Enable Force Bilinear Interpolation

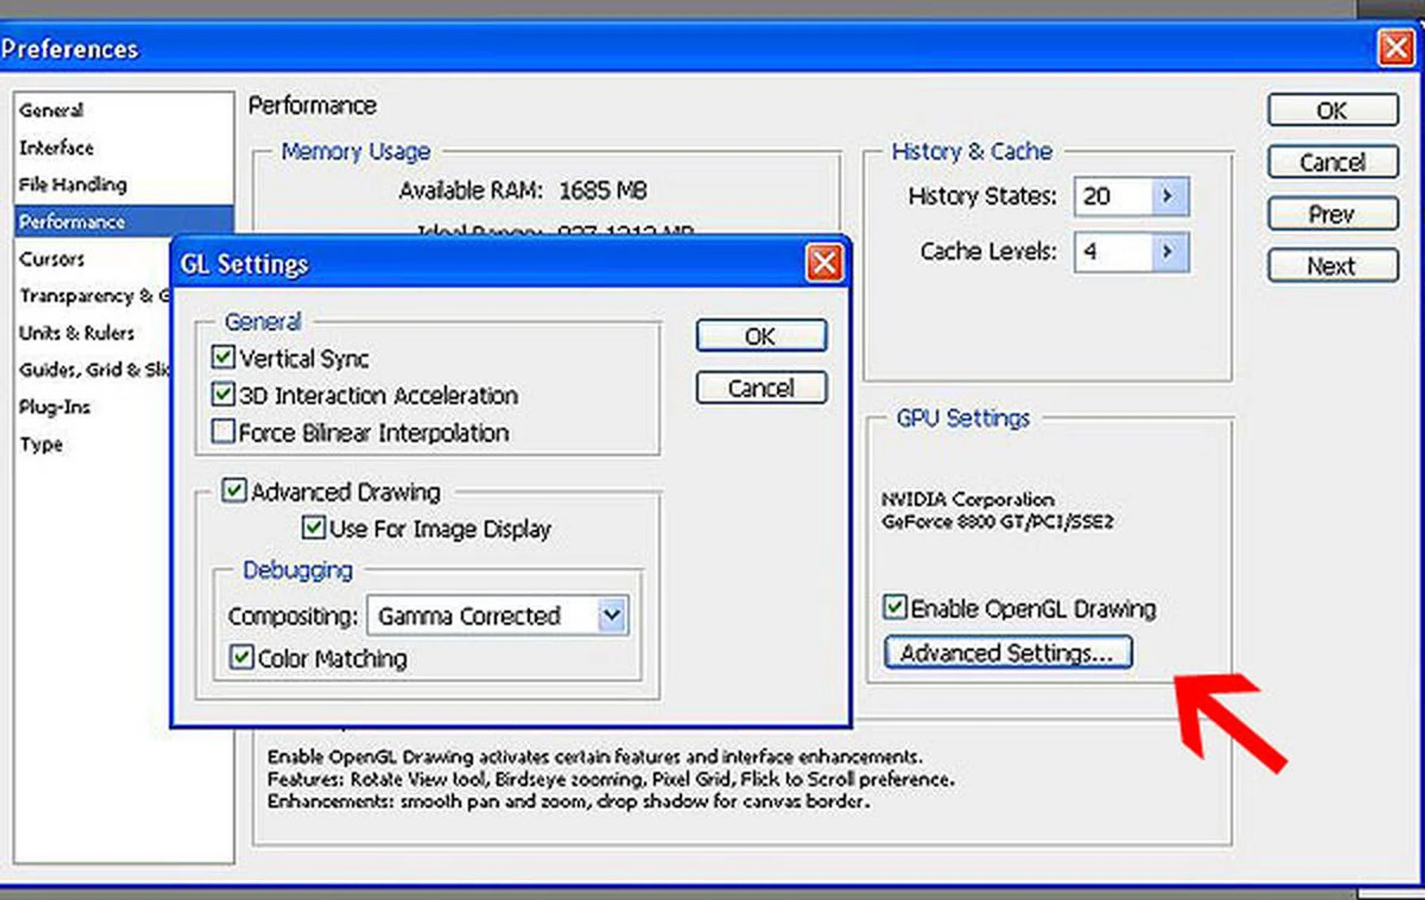(x=222, y=432)
